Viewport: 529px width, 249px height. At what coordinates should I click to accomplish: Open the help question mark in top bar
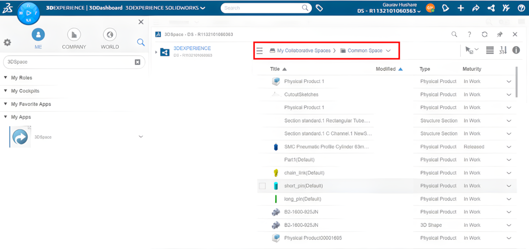(x=521, y=8)
